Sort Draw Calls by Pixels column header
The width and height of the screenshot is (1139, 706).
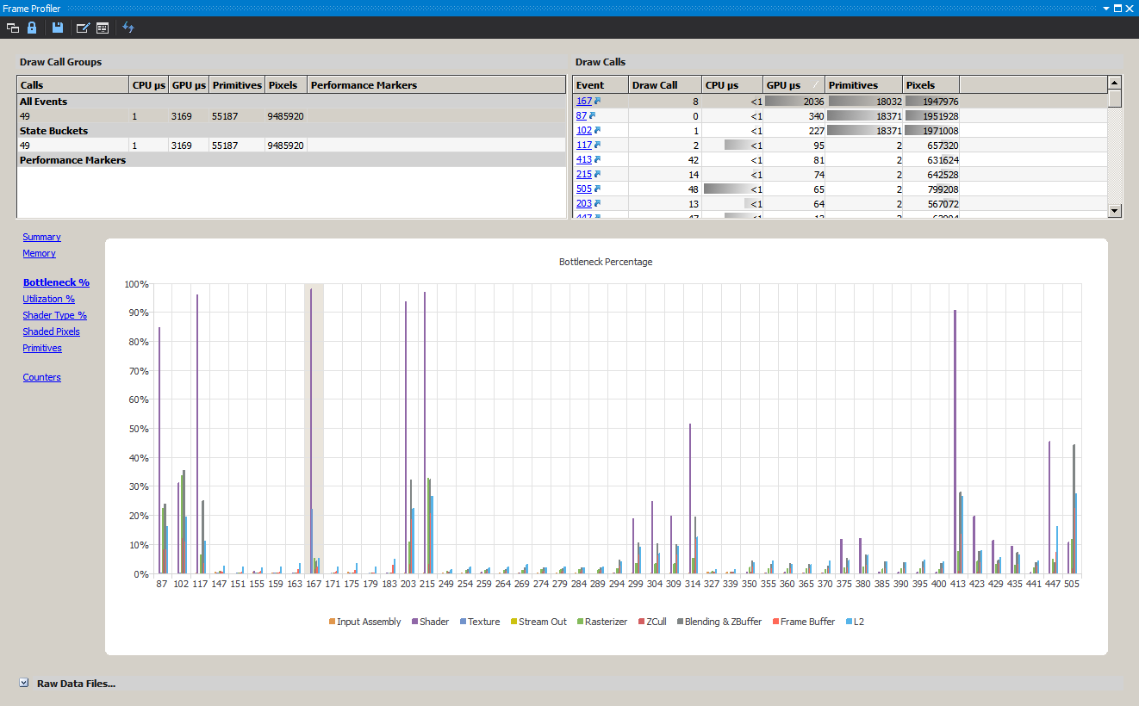pos(930,84)
